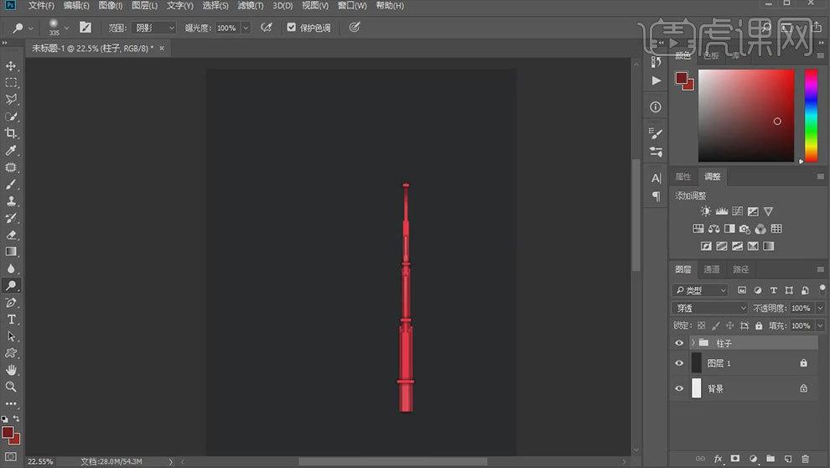This screenshot has height=468, width=830.
Task: Select the Eyedropper tool
Action: (x=11, y=150)
